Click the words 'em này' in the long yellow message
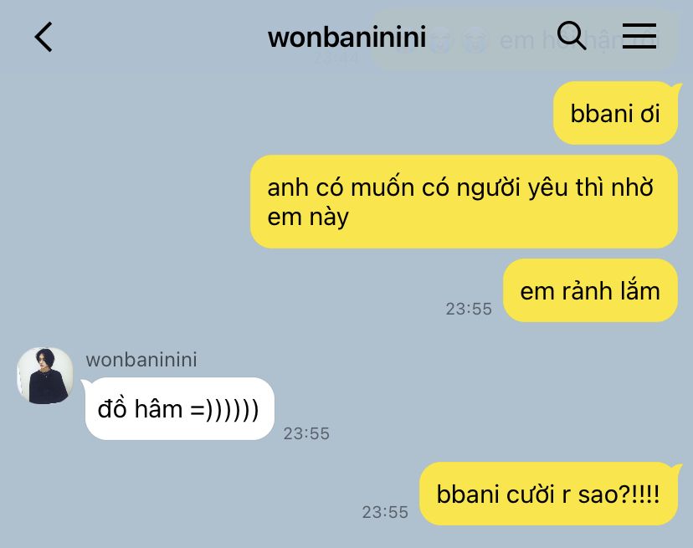Image resolution: width=693 pixels, height=548 pixels. [308, 217]
